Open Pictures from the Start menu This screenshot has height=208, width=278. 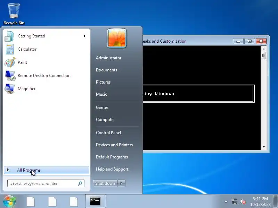pyautogui.click(x=103, y=82)
